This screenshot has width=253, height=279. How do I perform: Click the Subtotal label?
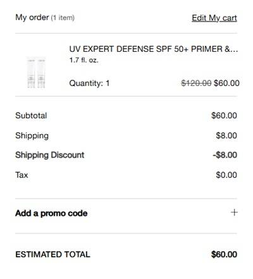(x=31, y=116)
